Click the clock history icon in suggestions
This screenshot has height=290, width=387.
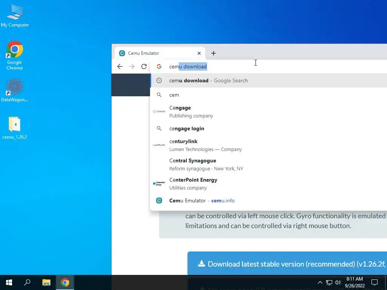click(x=159, y=81)
